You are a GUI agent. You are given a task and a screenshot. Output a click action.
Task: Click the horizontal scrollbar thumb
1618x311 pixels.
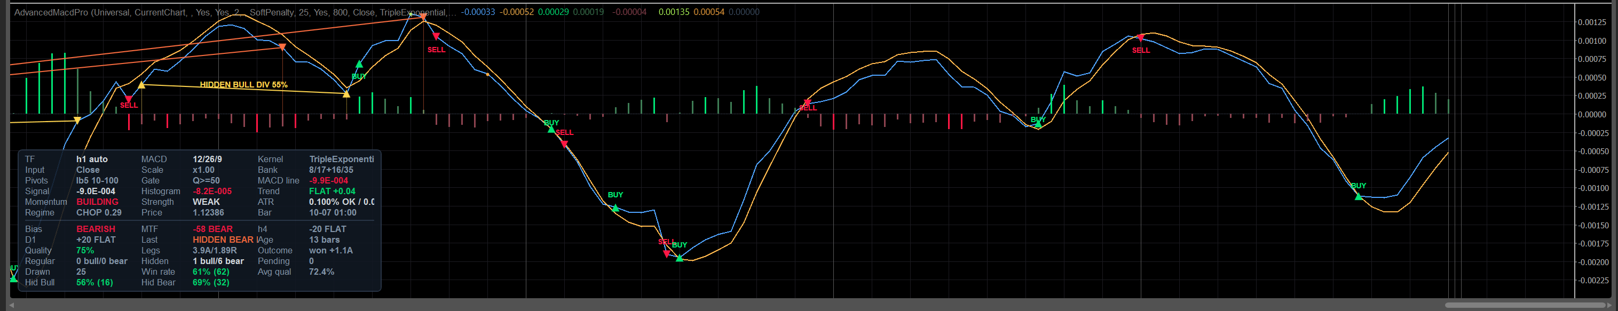tap(1525, 305)
